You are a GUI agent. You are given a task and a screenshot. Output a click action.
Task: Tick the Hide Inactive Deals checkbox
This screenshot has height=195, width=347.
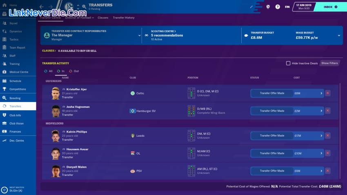288,63
